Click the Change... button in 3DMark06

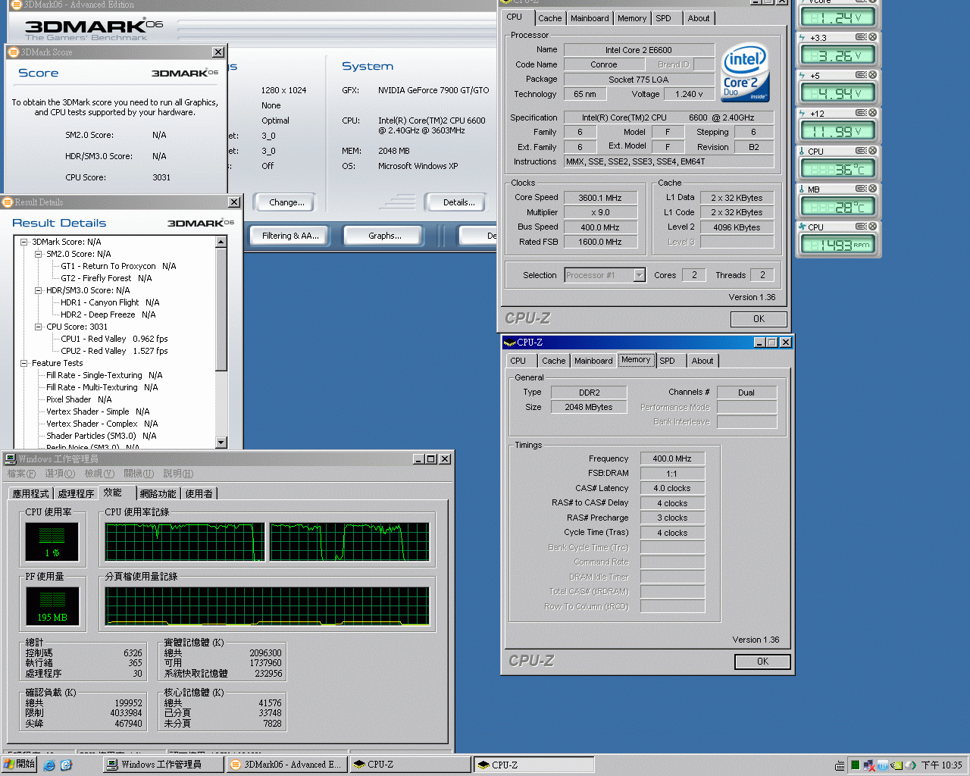(286, 202)
